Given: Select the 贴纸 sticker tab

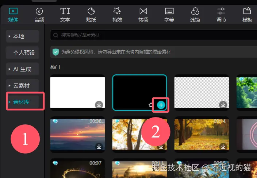Looking at the screenshot, I should pos(91,15).
